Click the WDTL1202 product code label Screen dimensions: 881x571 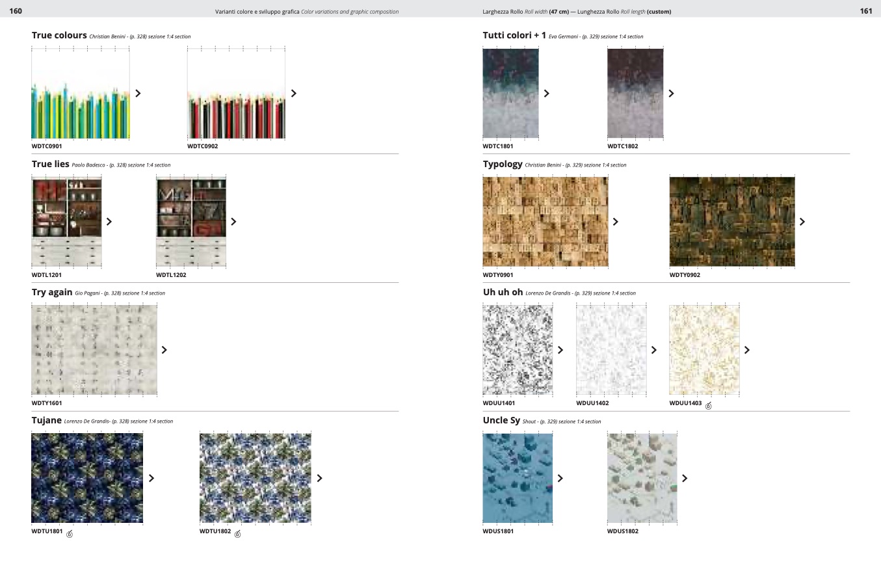pyautogui.click(x=171, y=275)
